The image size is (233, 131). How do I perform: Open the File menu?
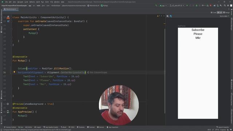(7, 2)
